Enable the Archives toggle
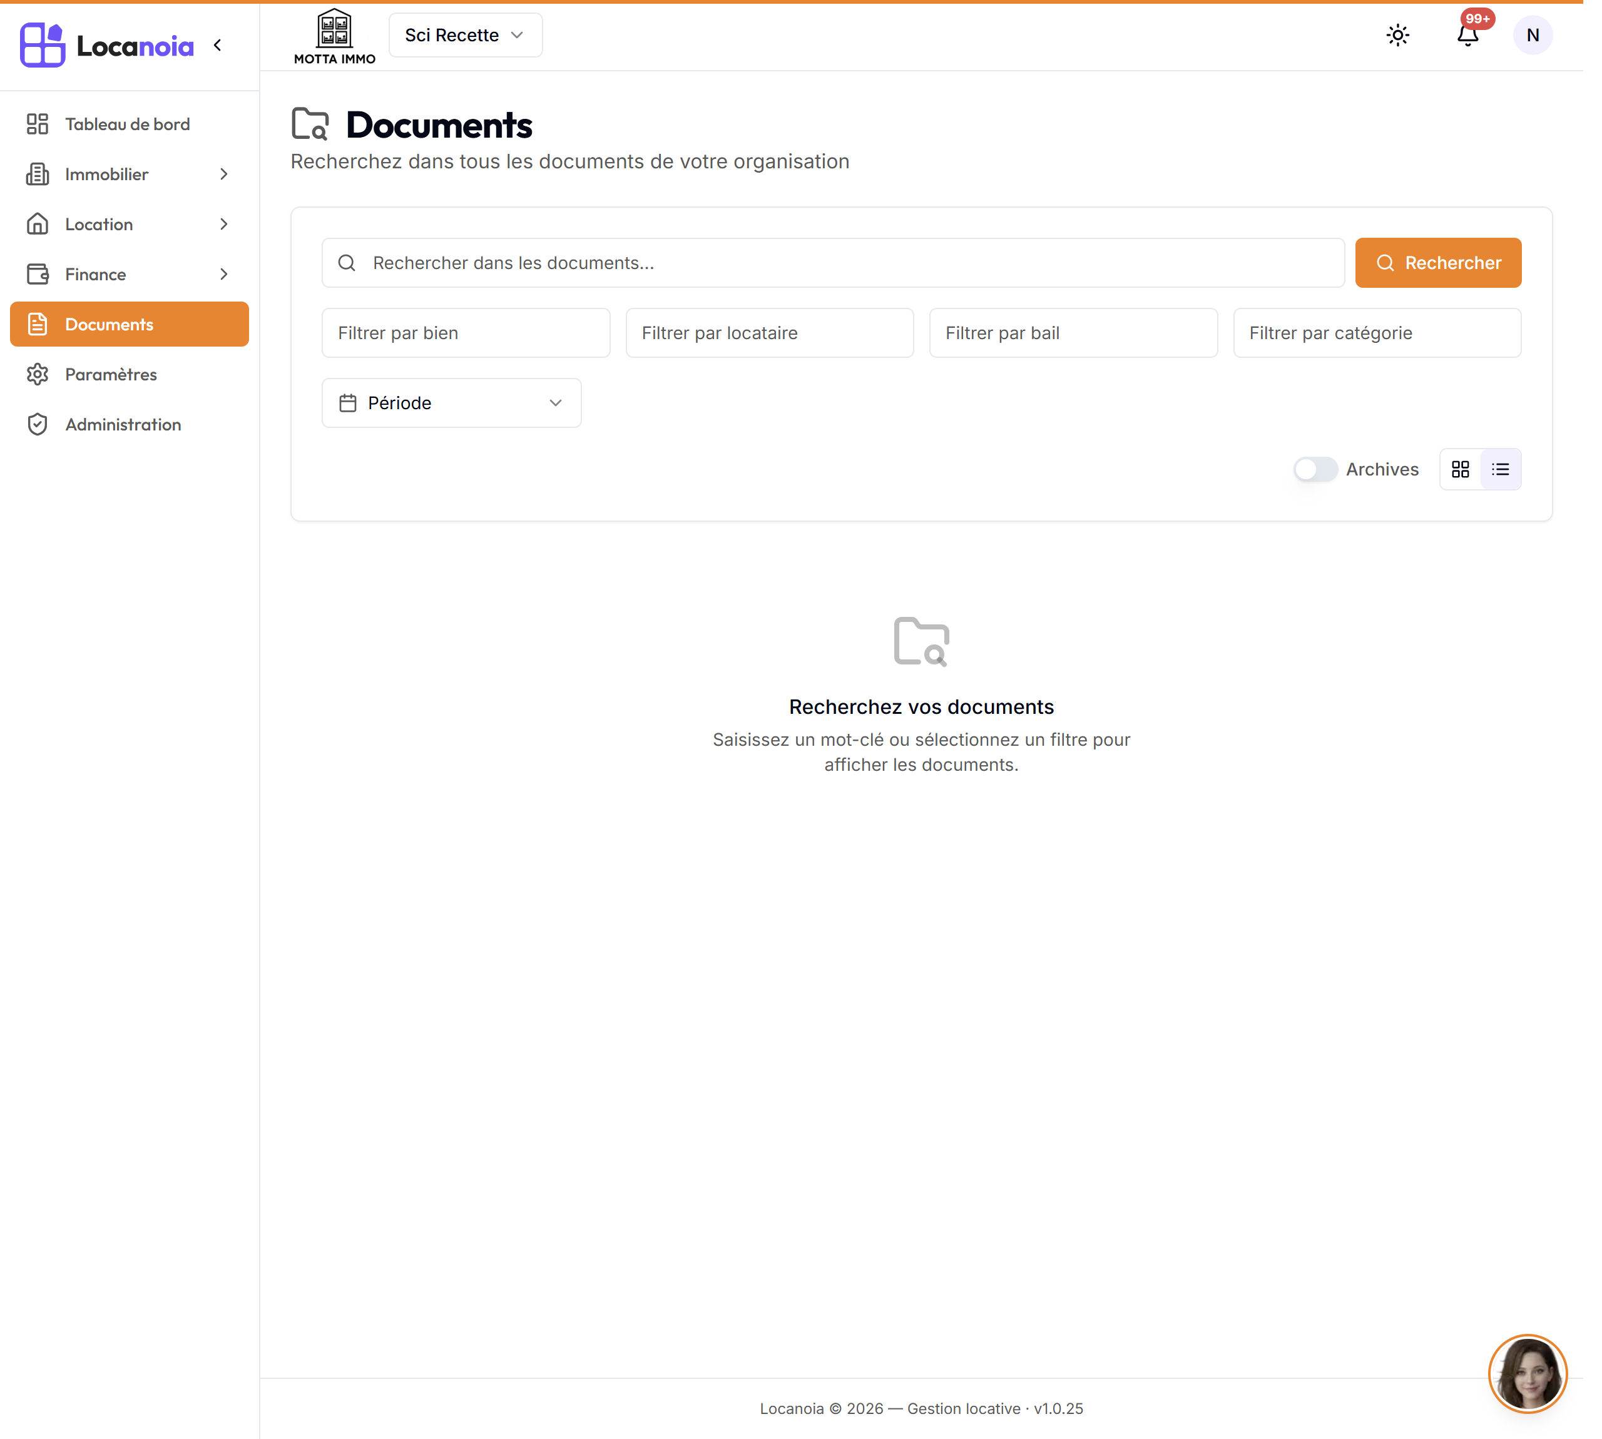Image resolution: width=1602 pixels, height=1439 pixels. click(x=1315, y=470)
